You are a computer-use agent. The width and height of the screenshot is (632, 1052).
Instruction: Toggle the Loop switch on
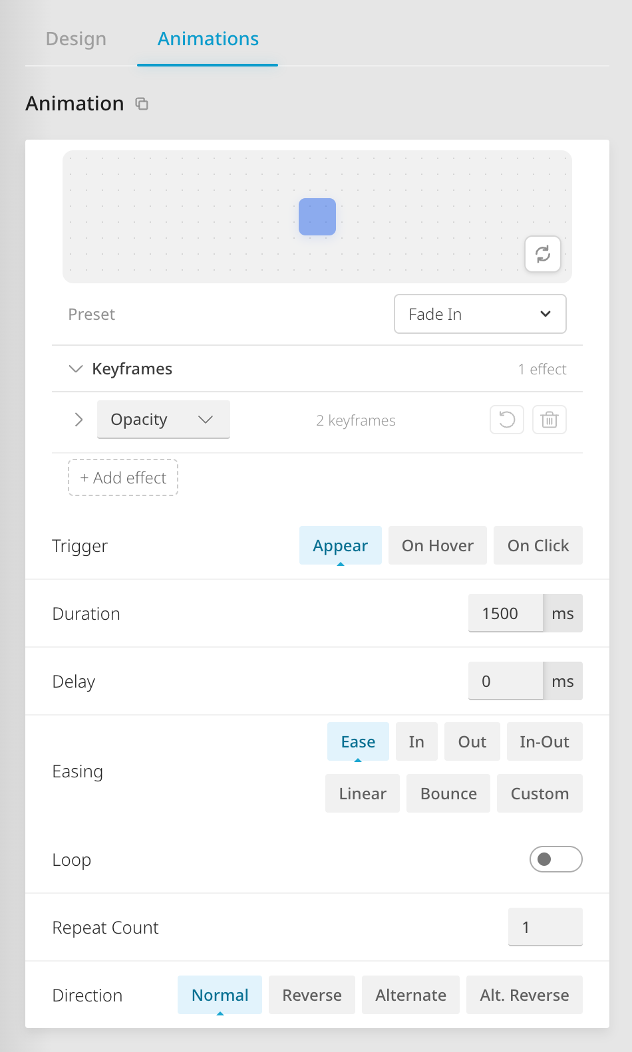555,859
